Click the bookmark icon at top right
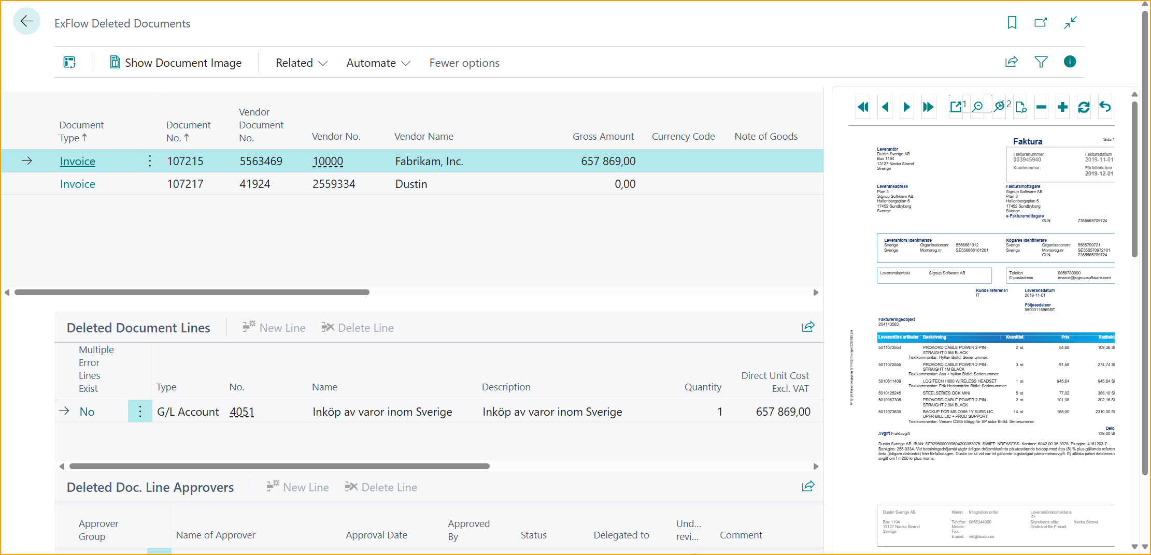1151x555 pixels. tap(1012, 23)
